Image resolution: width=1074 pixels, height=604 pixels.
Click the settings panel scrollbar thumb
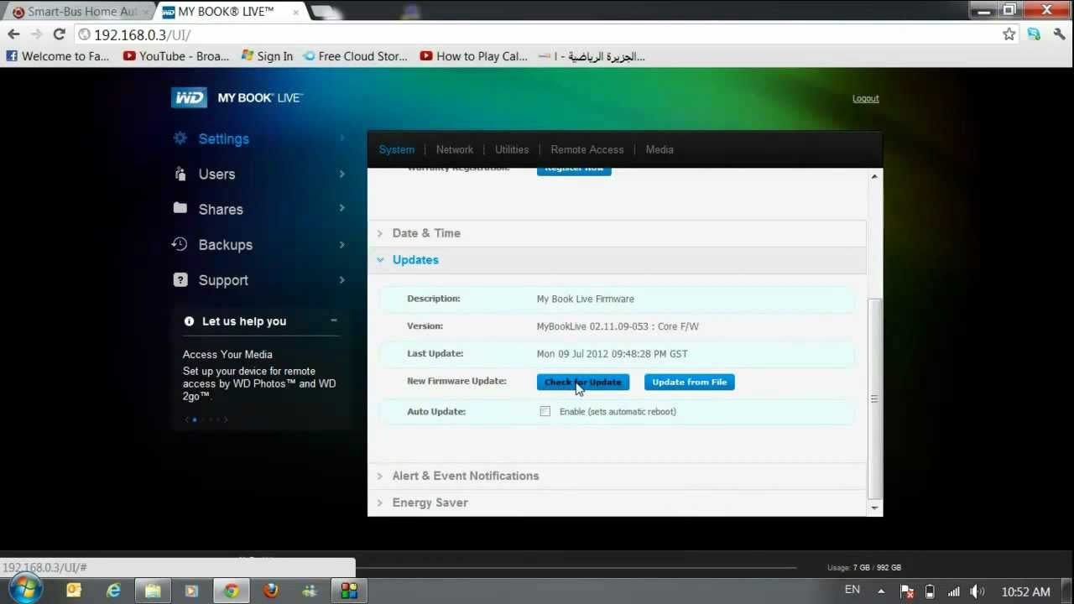(874, 398)
